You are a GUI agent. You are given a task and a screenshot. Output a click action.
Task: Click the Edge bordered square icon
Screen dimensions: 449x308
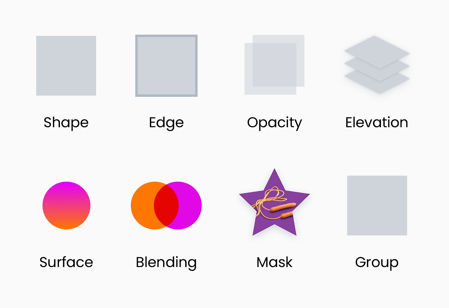(x=166, y=66)
